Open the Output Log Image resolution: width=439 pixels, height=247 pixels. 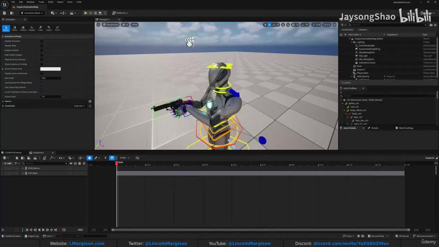tap(32, 236)
